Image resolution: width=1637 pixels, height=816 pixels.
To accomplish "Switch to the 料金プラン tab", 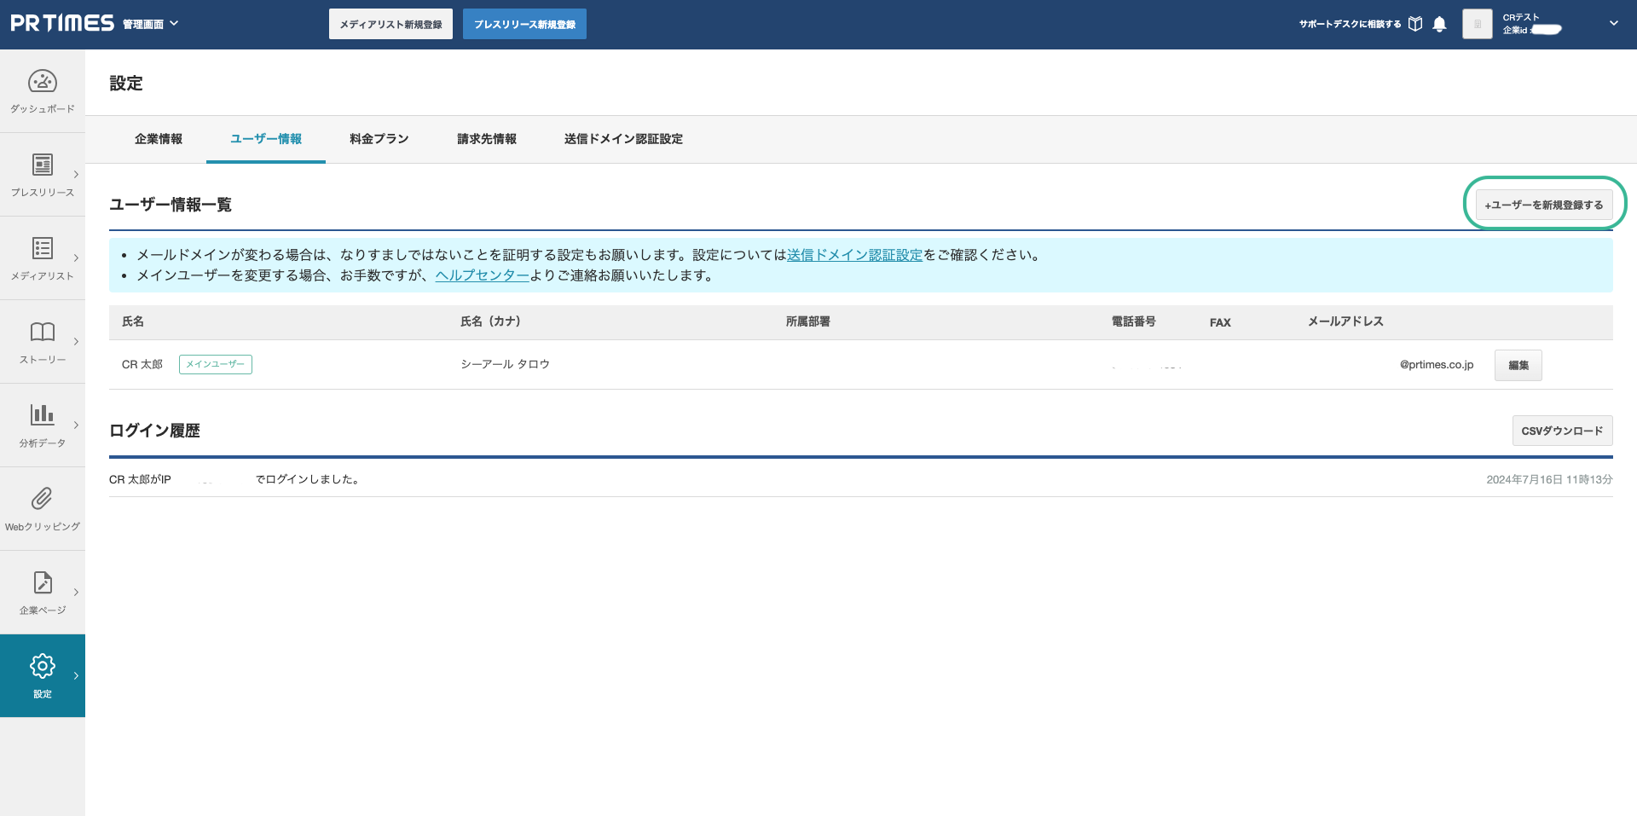I will (x=379, y=139).
